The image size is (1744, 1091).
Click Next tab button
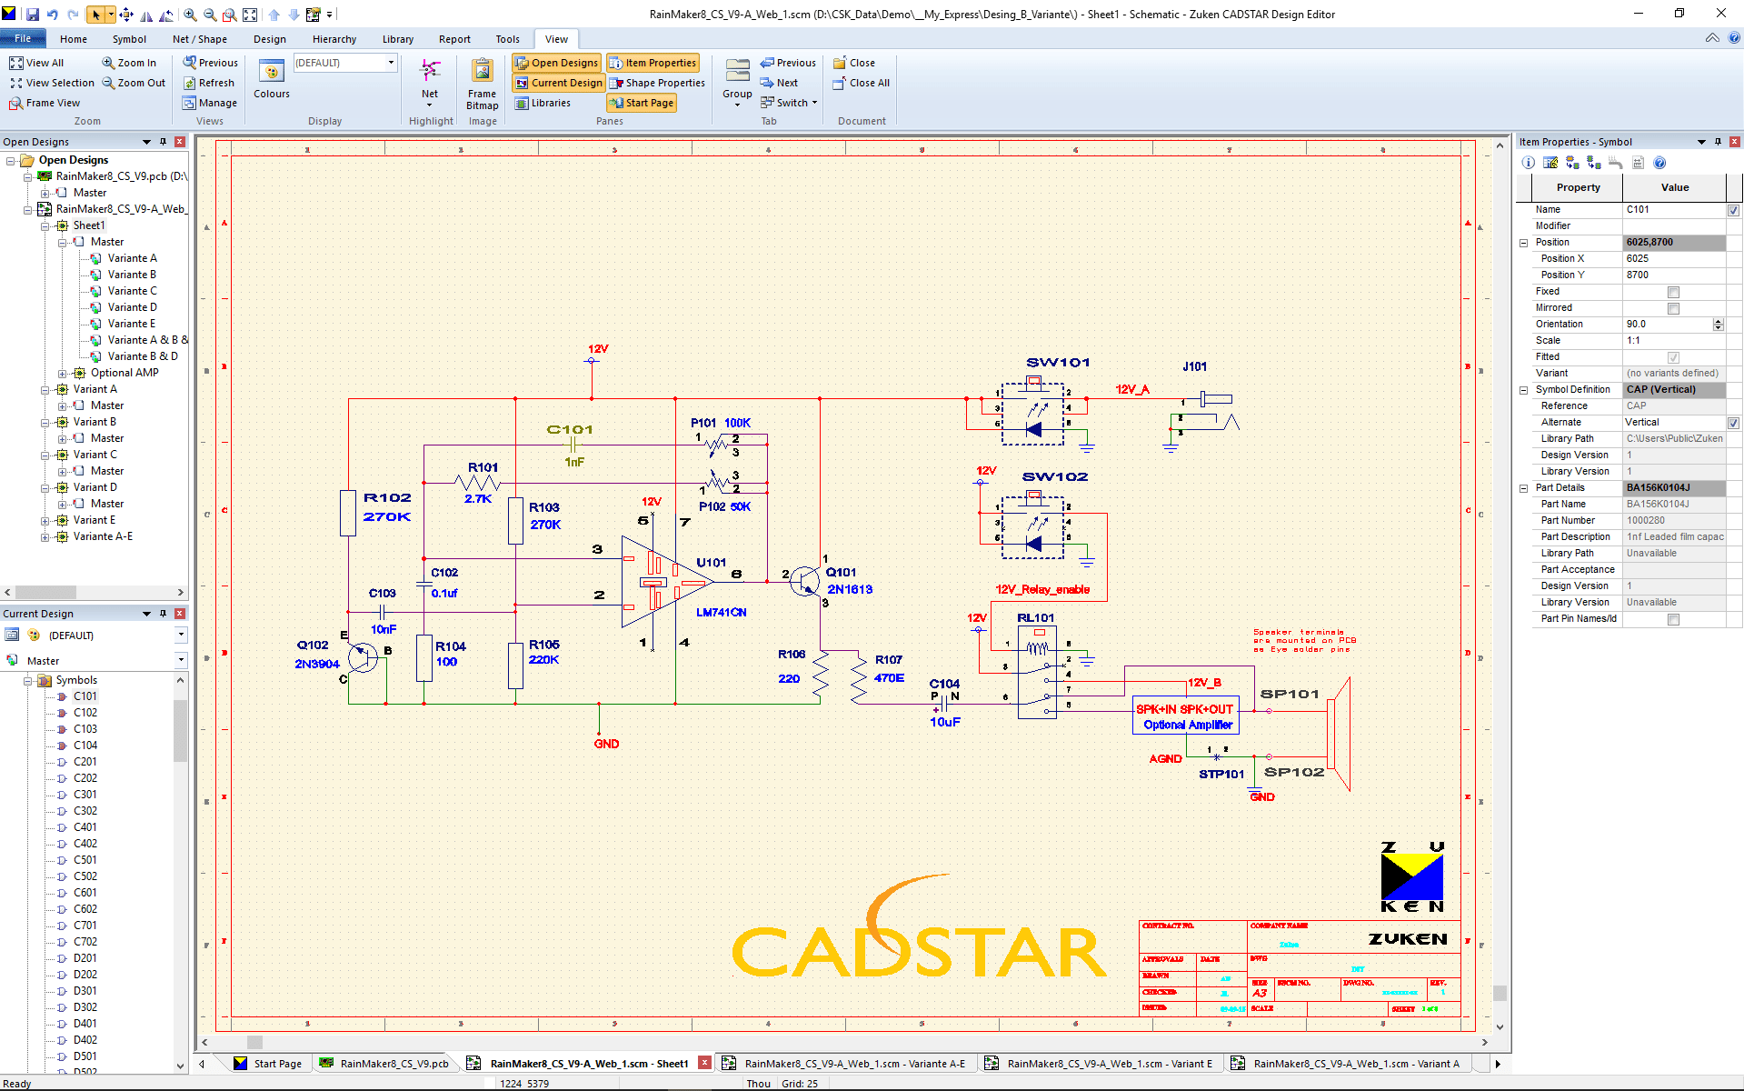(780, 83)
